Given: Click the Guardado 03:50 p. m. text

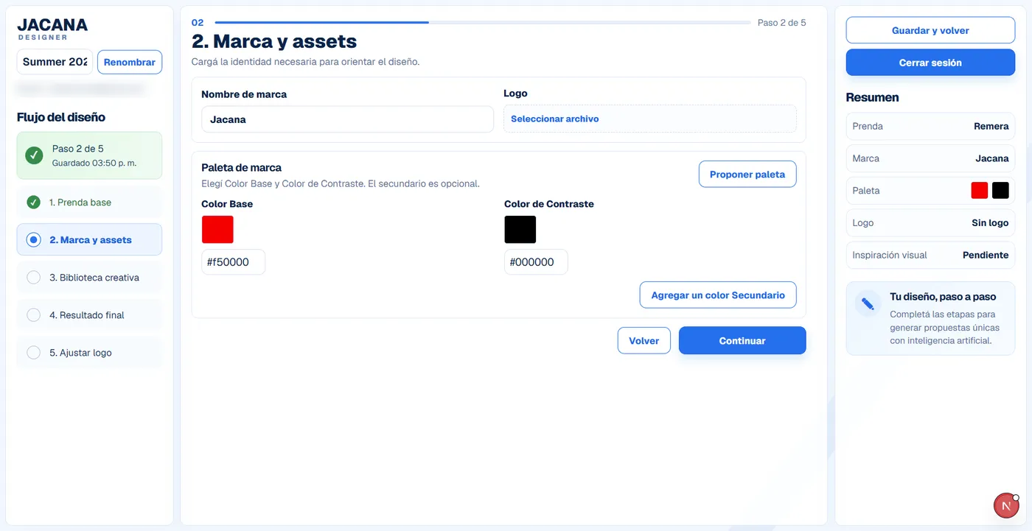Looking at the screenshot, I should [94, 163].
